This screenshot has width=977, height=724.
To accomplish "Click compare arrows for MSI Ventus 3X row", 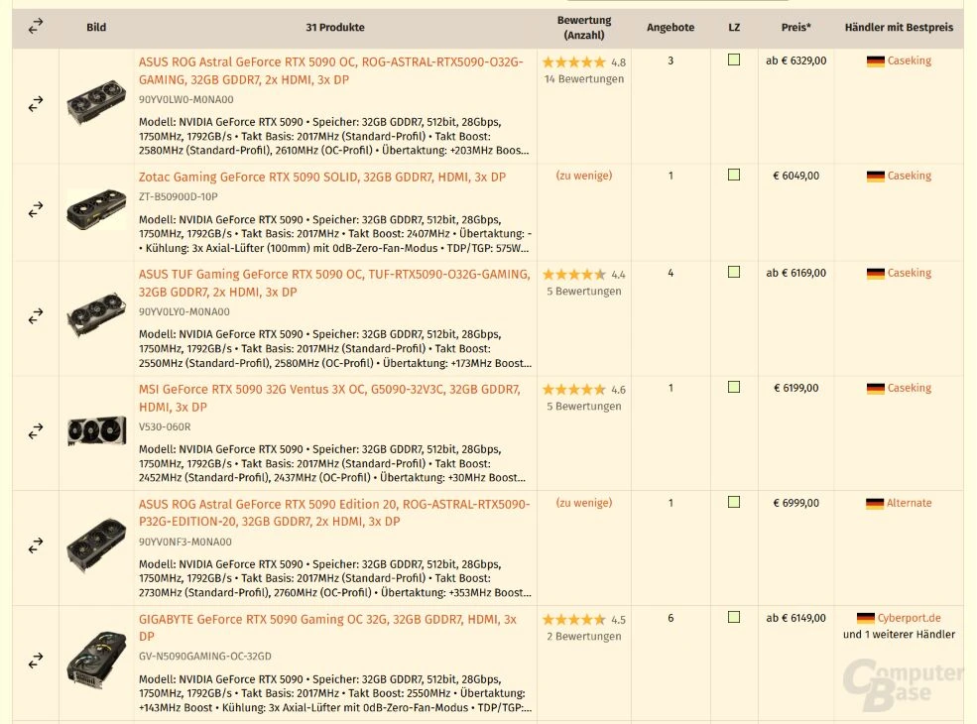I will pyautogui.click(x=36, y=430).
